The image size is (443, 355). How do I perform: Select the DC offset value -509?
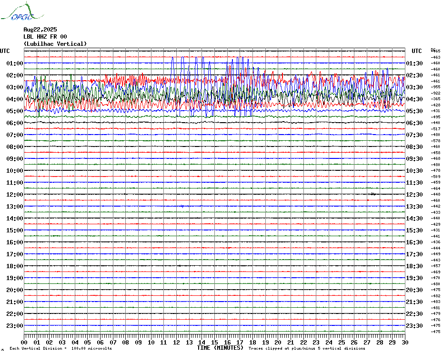435,177
